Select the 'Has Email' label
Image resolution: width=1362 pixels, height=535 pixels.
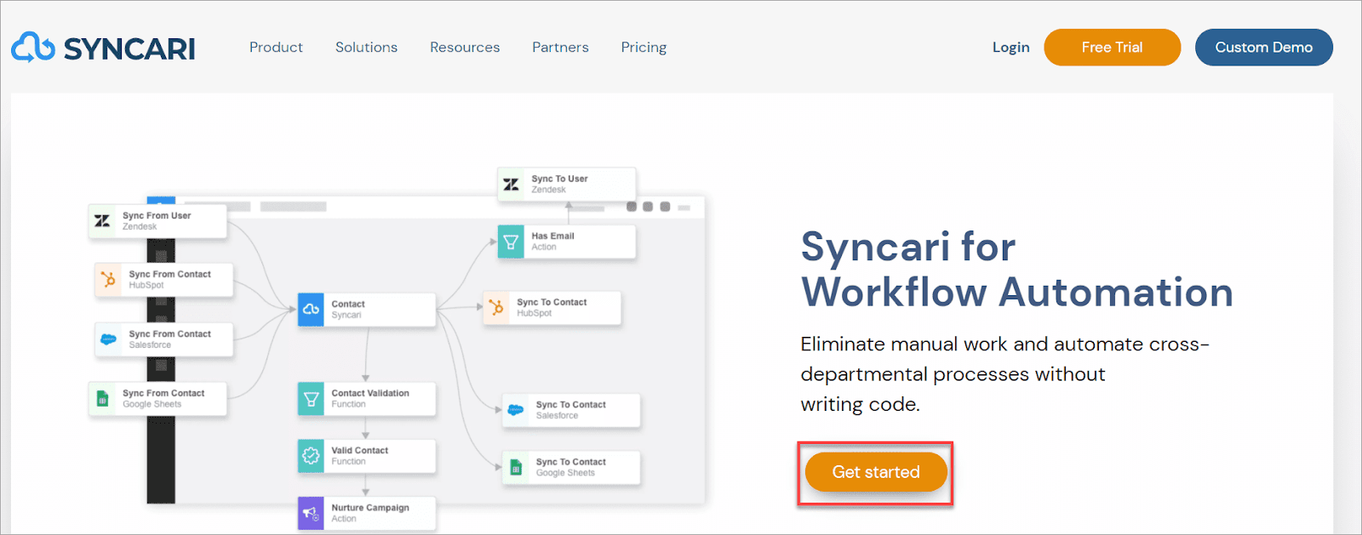click(x=552, y=236)
